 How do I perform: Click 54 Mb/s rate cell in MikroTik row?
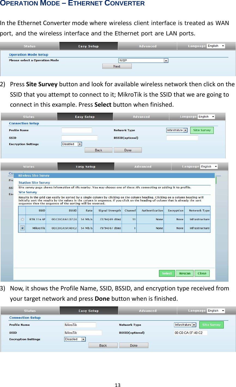tap(85, 228)
